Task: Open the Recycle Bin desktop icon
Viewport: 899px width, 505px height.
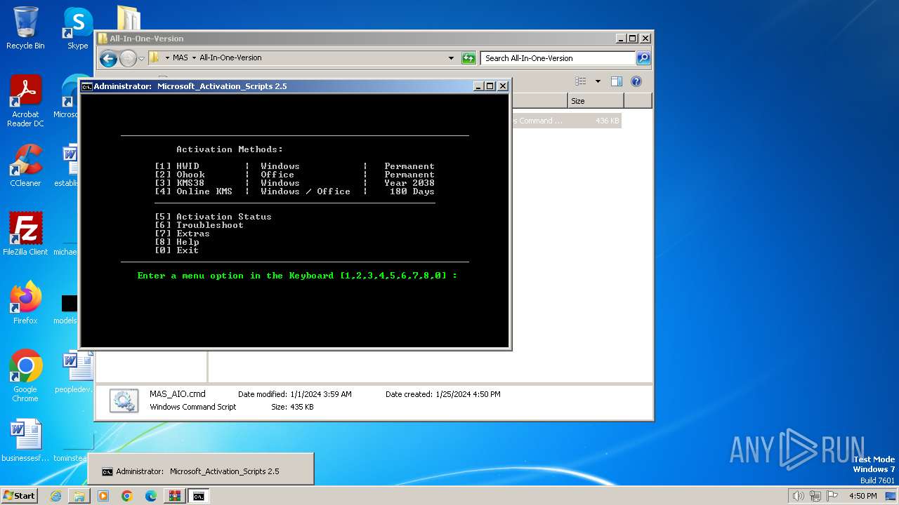Action: pos(25,28)
